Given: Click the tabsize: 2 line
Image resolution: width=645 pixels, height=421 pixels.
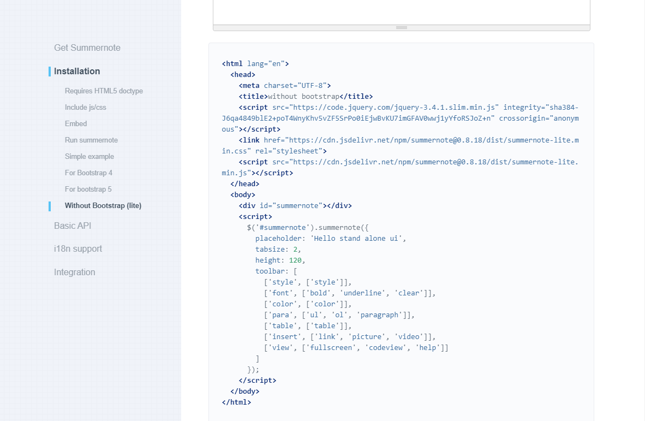Looking at the screenshot, I should tap(278, 250).
